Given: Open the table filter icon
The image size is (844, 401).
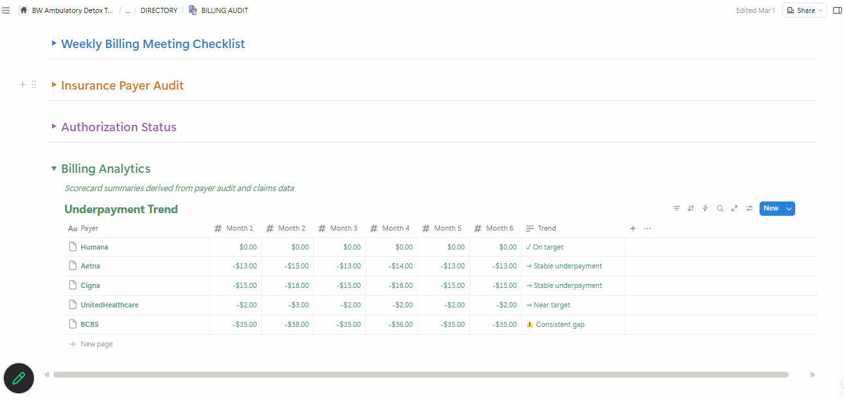Looking at the screenshot, I should (676, 208).
